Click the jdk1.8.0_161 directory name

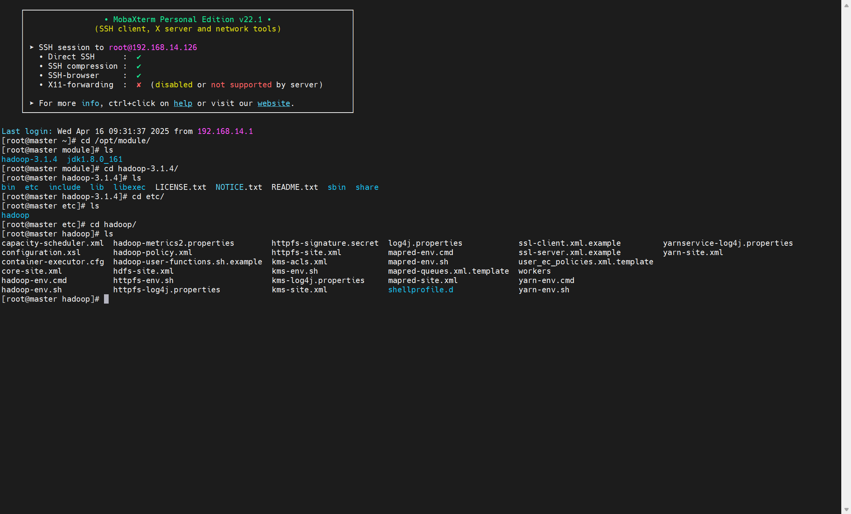tap(95, 159)
